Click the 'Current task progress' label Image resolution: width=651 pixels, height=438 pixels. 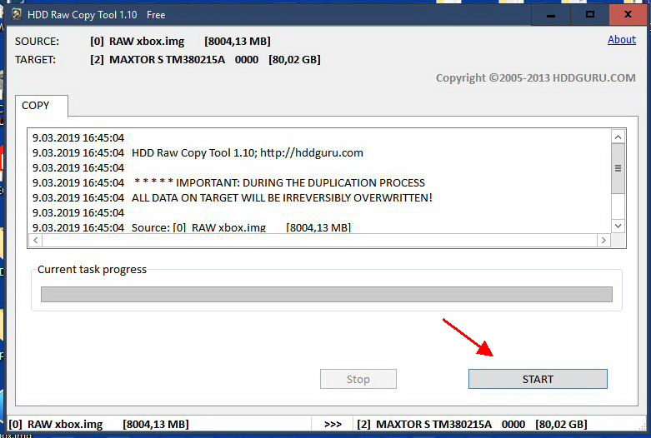coord(93,270)
